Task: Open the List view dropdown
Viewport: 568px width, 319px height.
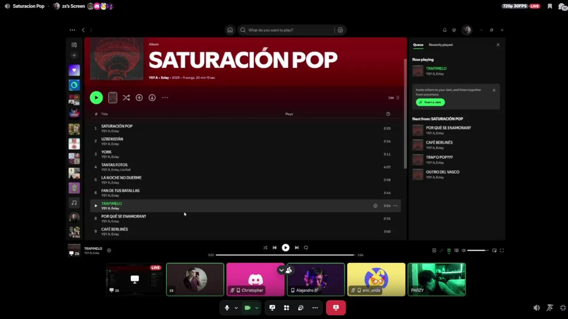Action: pyautogui.click(x=394, y=97)
